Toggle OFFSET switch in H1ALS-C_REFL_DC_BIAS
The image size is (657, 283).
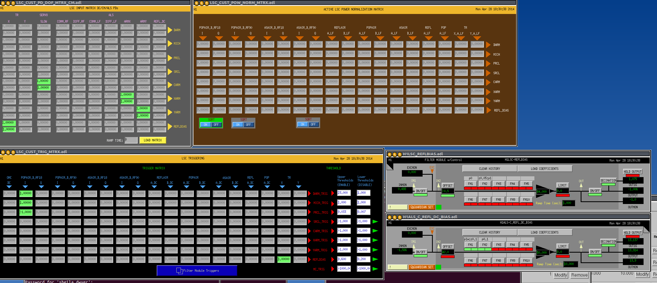pos(448,247)
